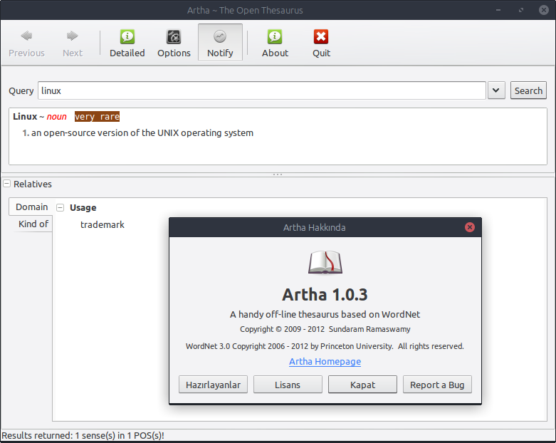Click the 'Artha 1.0.3' version title
556x443 pixels.
(325, 295)
